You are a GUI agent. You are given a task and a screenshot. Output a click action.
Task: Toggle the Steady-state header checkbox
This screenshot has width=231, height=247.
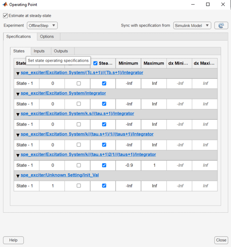click(95, 63)
